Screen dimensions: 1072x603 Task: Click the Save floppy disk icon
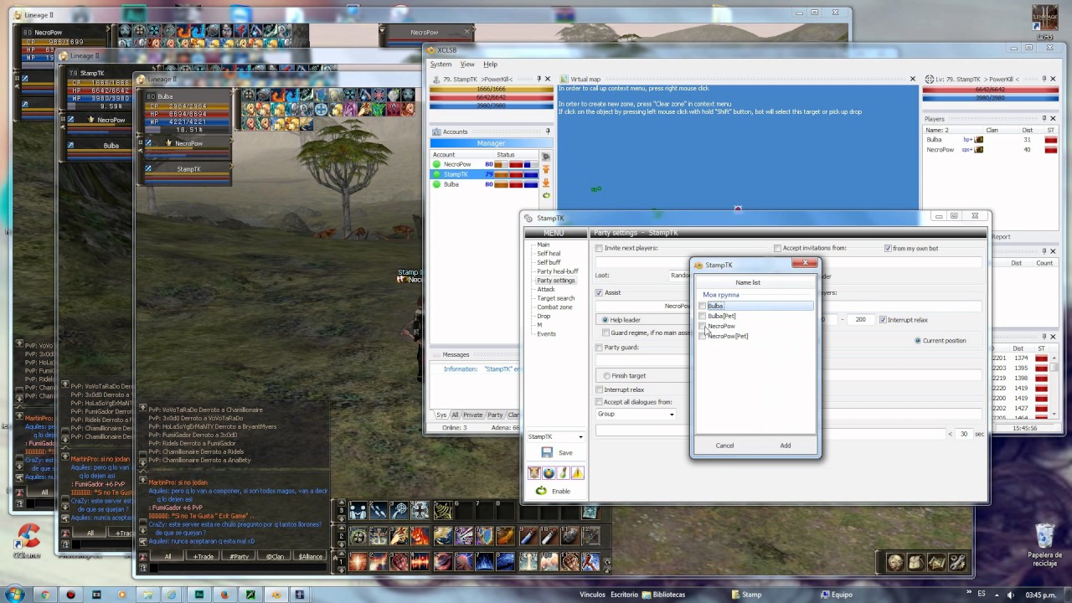tap(547, 452)
